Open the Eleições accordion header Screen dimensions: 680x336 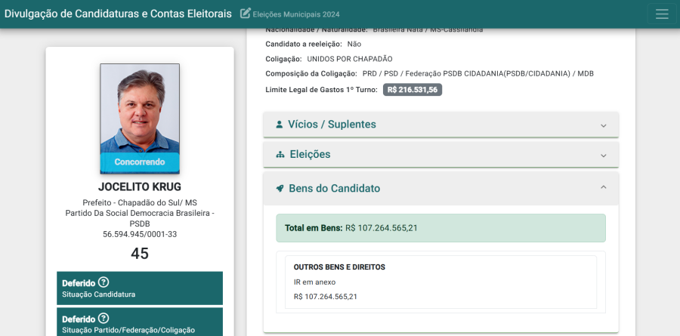coord(441,154)
